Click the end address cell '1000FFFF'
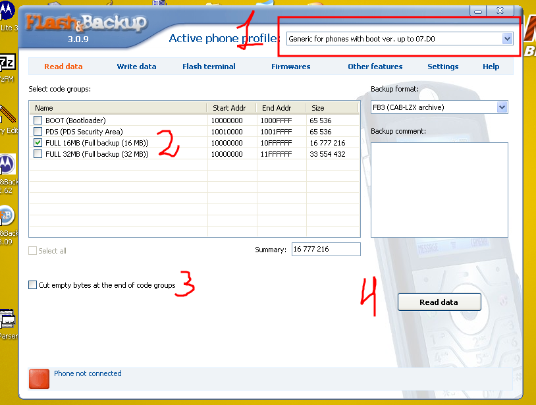 pos(276,121)
